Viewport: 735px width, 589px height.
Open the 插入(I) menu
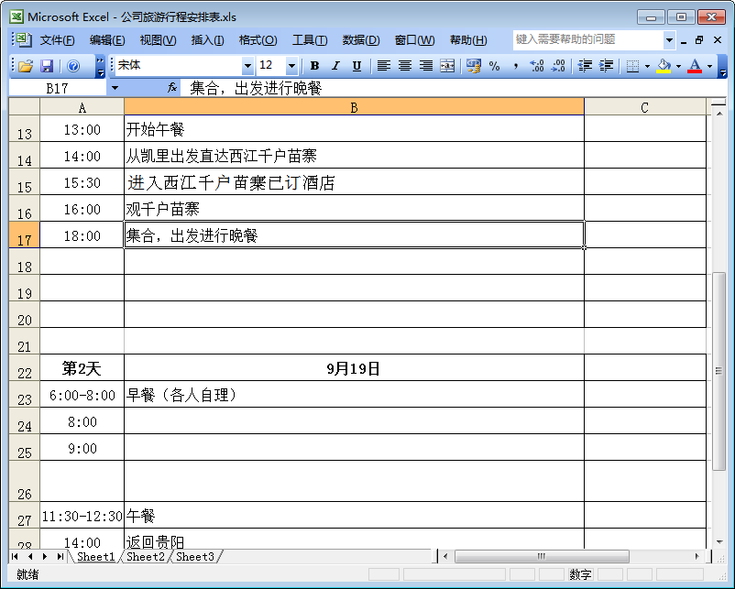tap(207, 40)
